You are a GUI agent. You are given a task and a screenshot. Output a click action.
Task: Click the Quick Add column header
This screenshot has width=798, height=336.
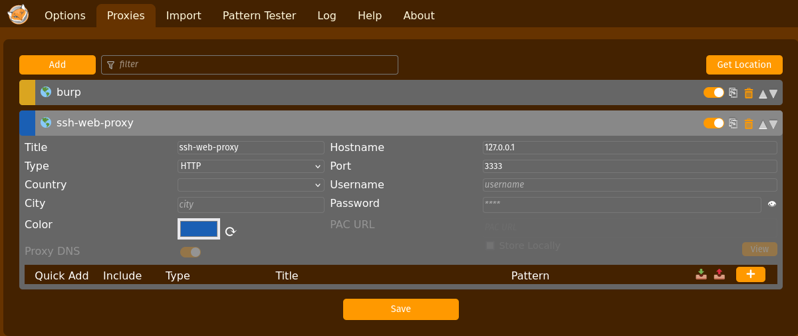(62, 275)
